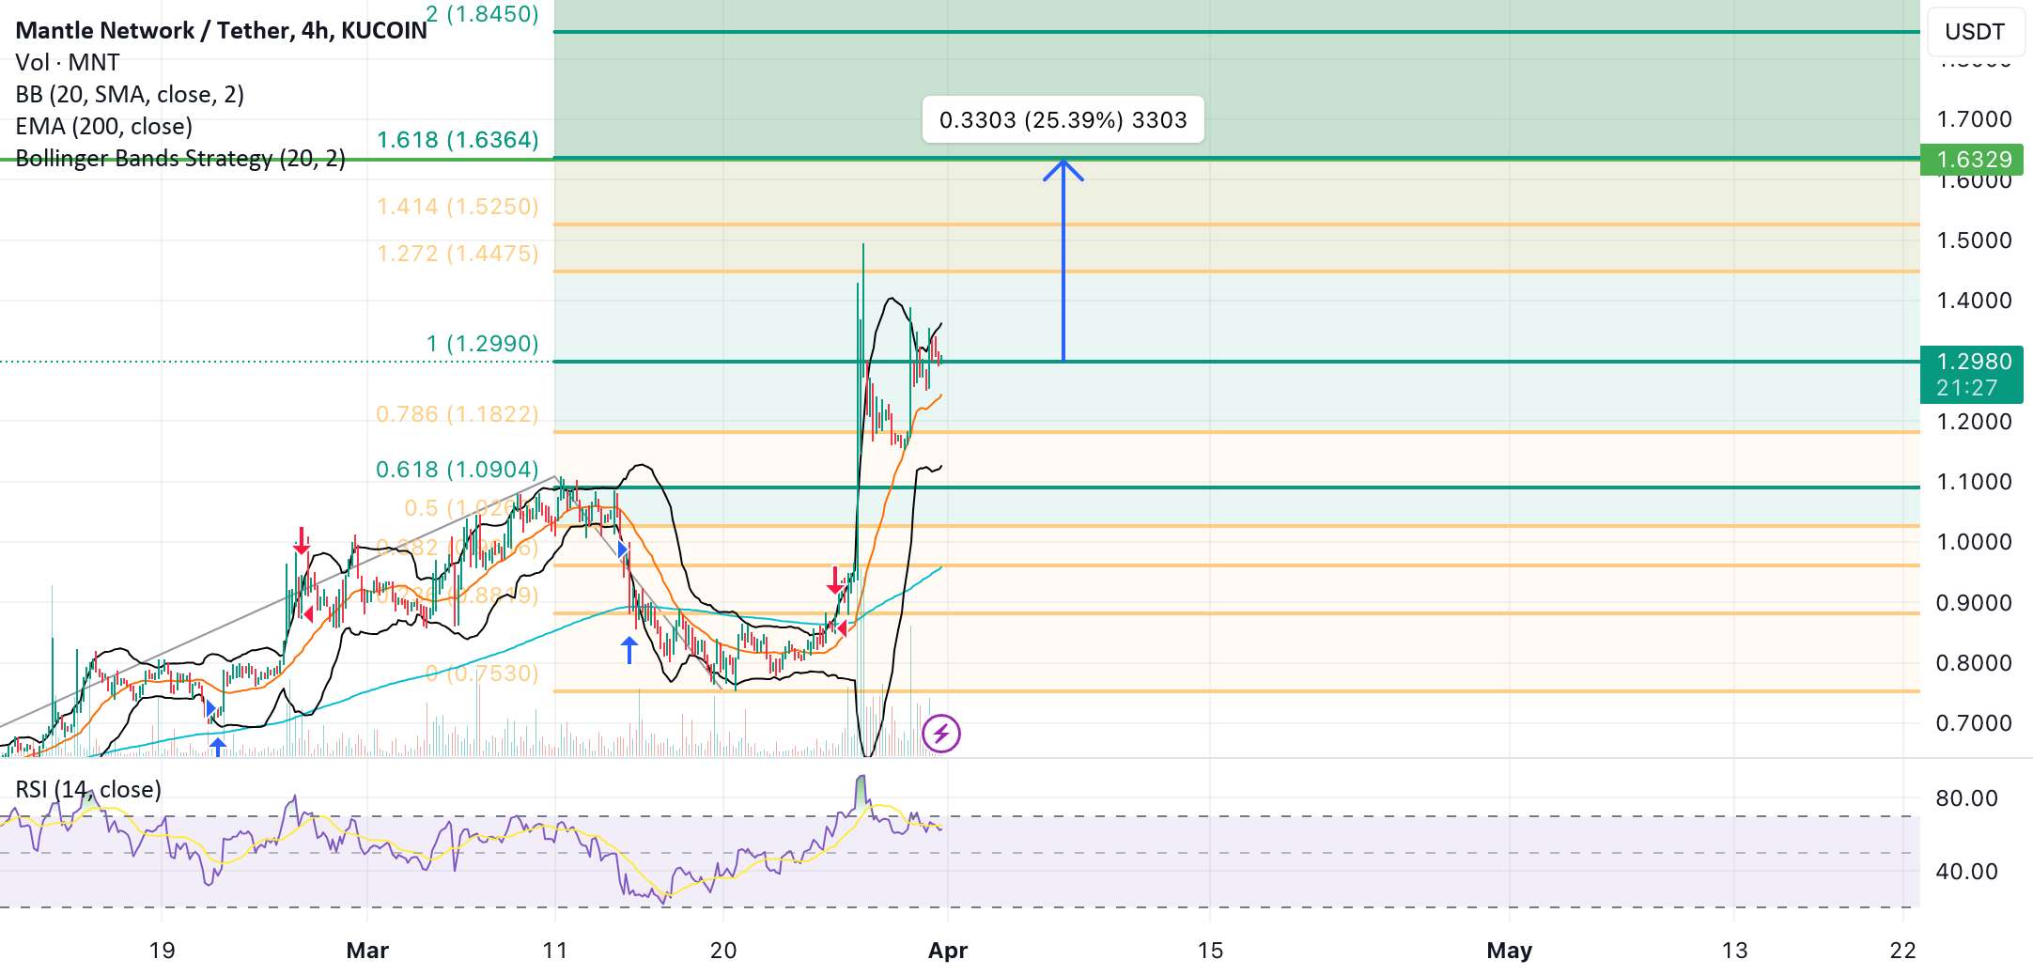Click the Mar label on the time axis
The image size is (2033, 975).
pos(367,951)
